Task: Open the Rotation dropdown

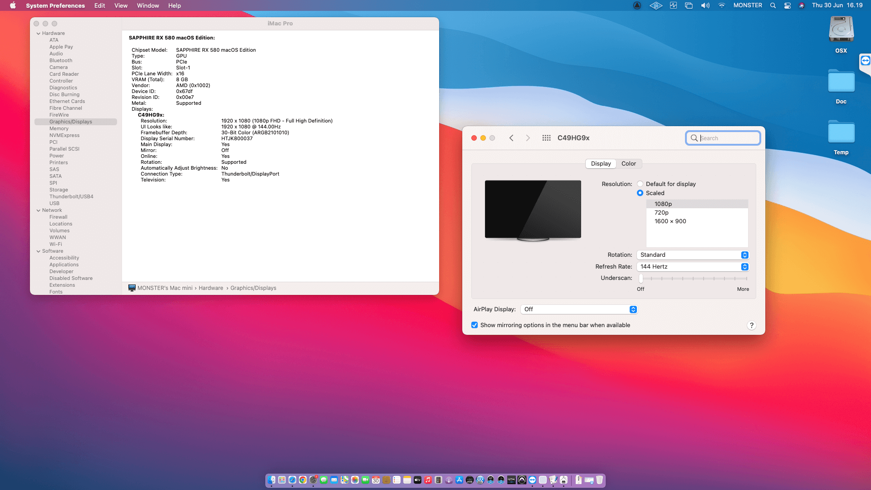Action: pos(692,255)
